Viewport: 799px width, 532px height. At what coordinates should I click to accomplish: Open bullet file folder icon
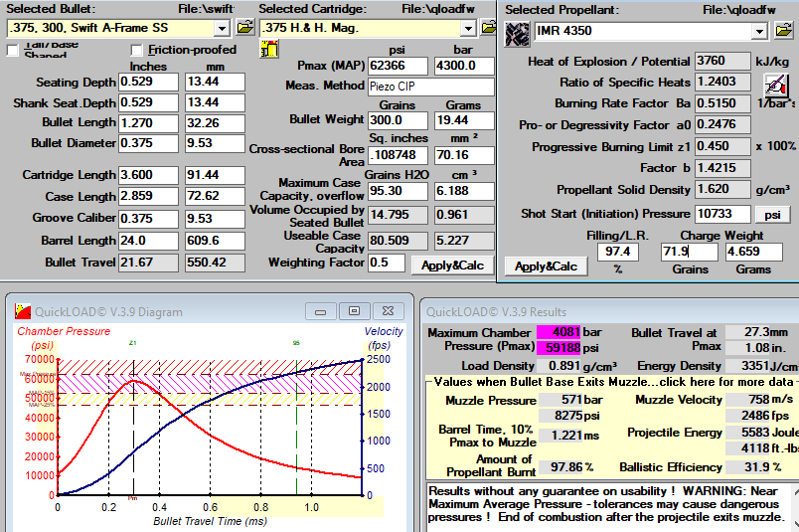click(x=245, y=27)
